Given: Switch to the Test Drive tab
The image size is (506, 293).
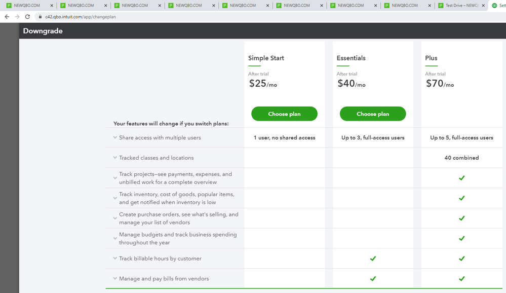Looking at the screenshot, I should click(x=461, y=6).
